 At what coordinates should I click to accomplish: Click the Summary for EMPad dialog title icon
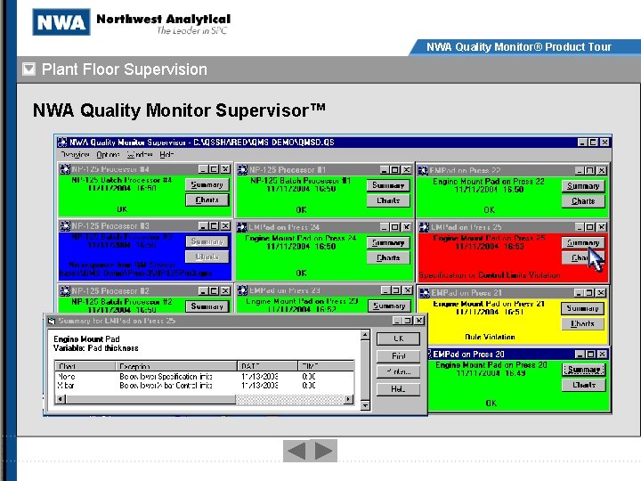coord(52,321)
